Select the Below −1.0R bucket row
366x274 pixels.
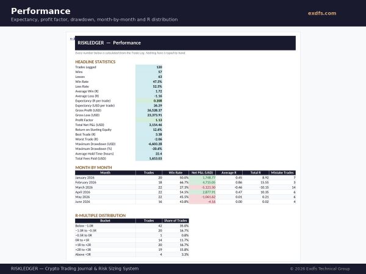(x=132, y=226)
